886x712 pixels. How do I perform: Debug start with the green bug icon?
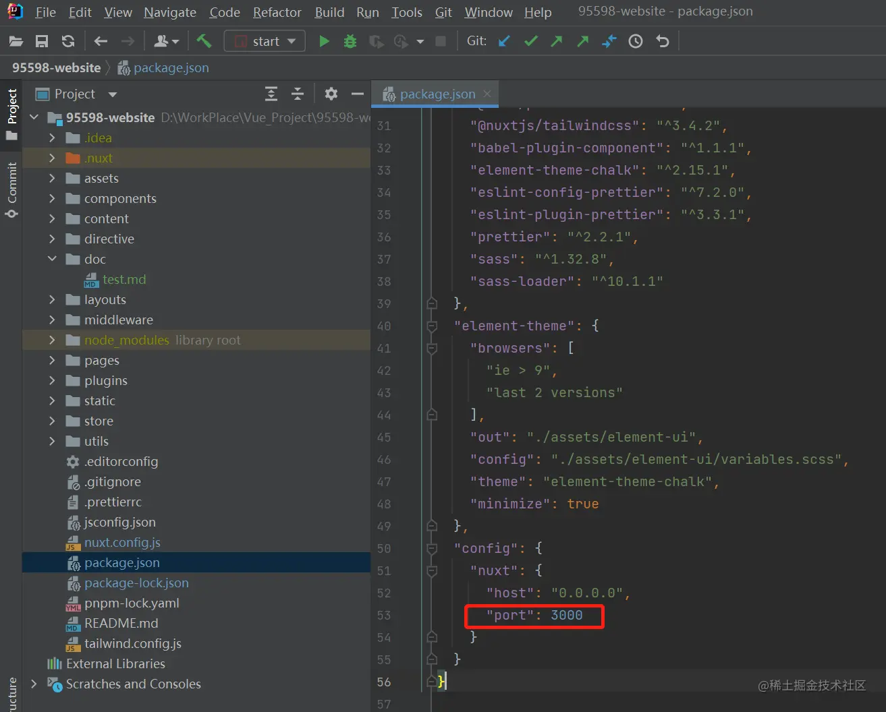(350, 41)
